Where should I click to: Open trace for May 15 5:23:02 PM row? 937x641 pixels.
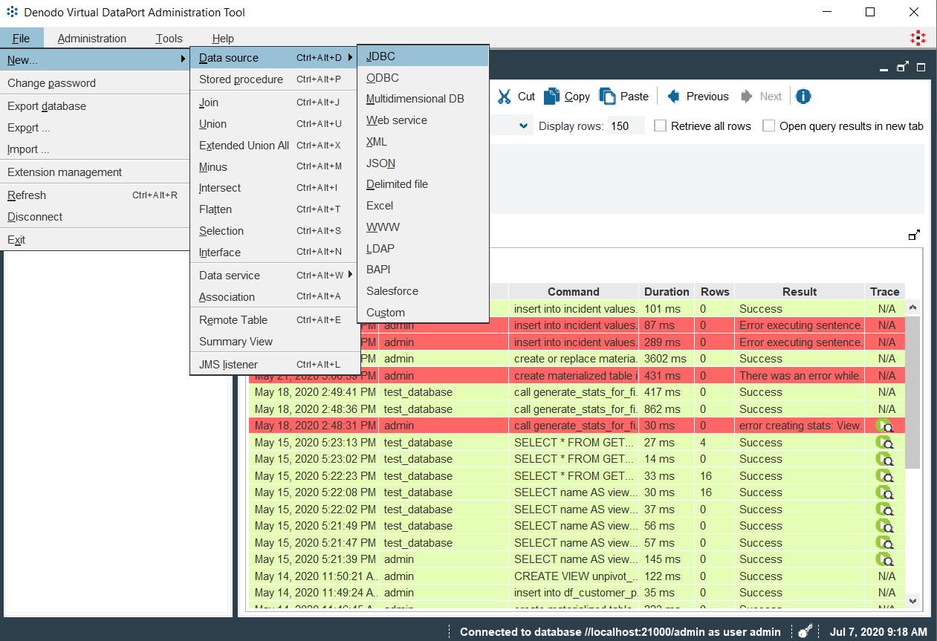[x=884, y=459]
